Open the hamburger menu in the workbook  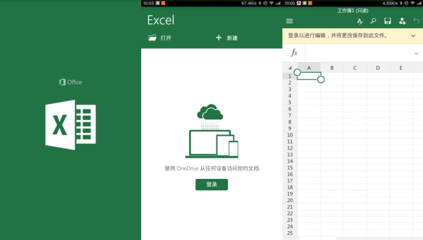point(289,21)
